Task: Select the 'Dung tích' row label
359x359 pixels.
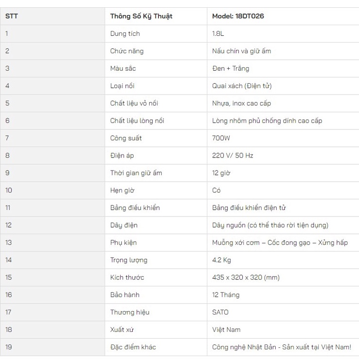Action: pyautogui.click(x=125, y=33)
